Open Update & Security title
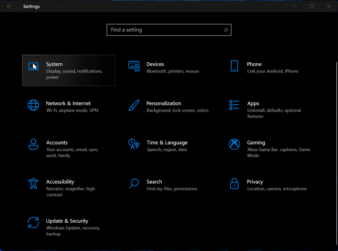338x251 pixels. pyautogui.click(x=67, y=221)
